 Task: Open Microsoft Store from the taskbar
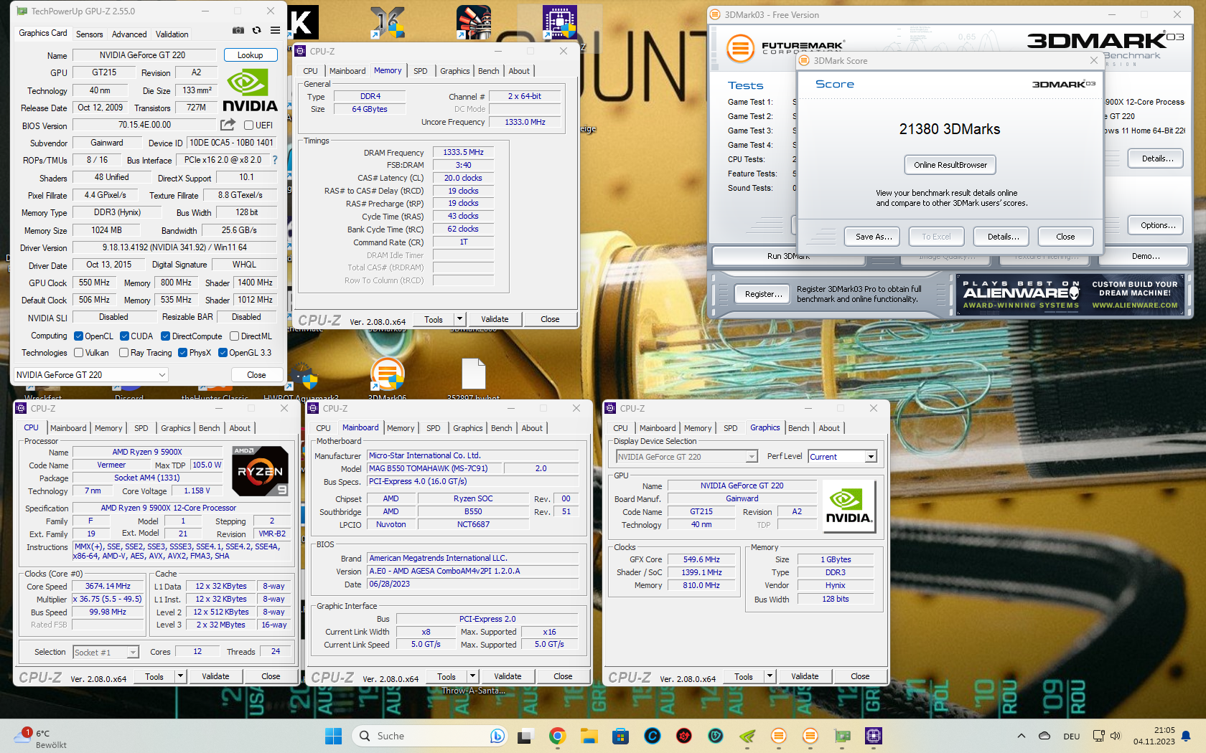tap(621, 736)
